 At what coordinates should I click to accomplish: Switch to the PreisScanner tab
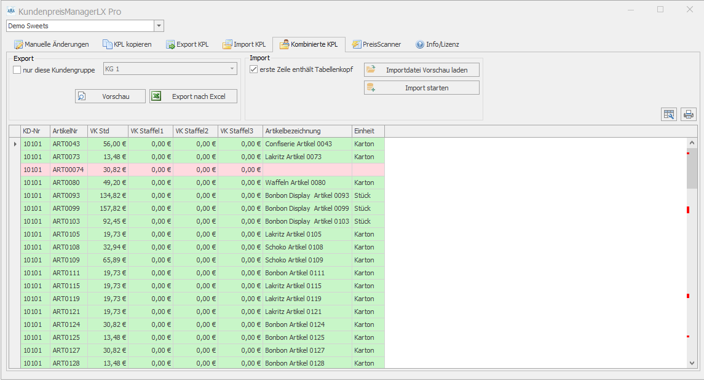(376, 44)
